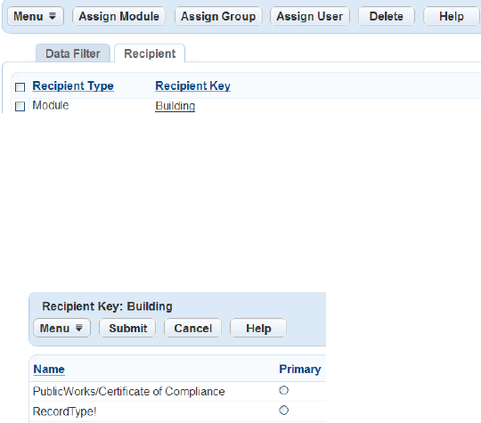Sort by the Recipient Type column

pyautogui.click(x=73, y=85)
